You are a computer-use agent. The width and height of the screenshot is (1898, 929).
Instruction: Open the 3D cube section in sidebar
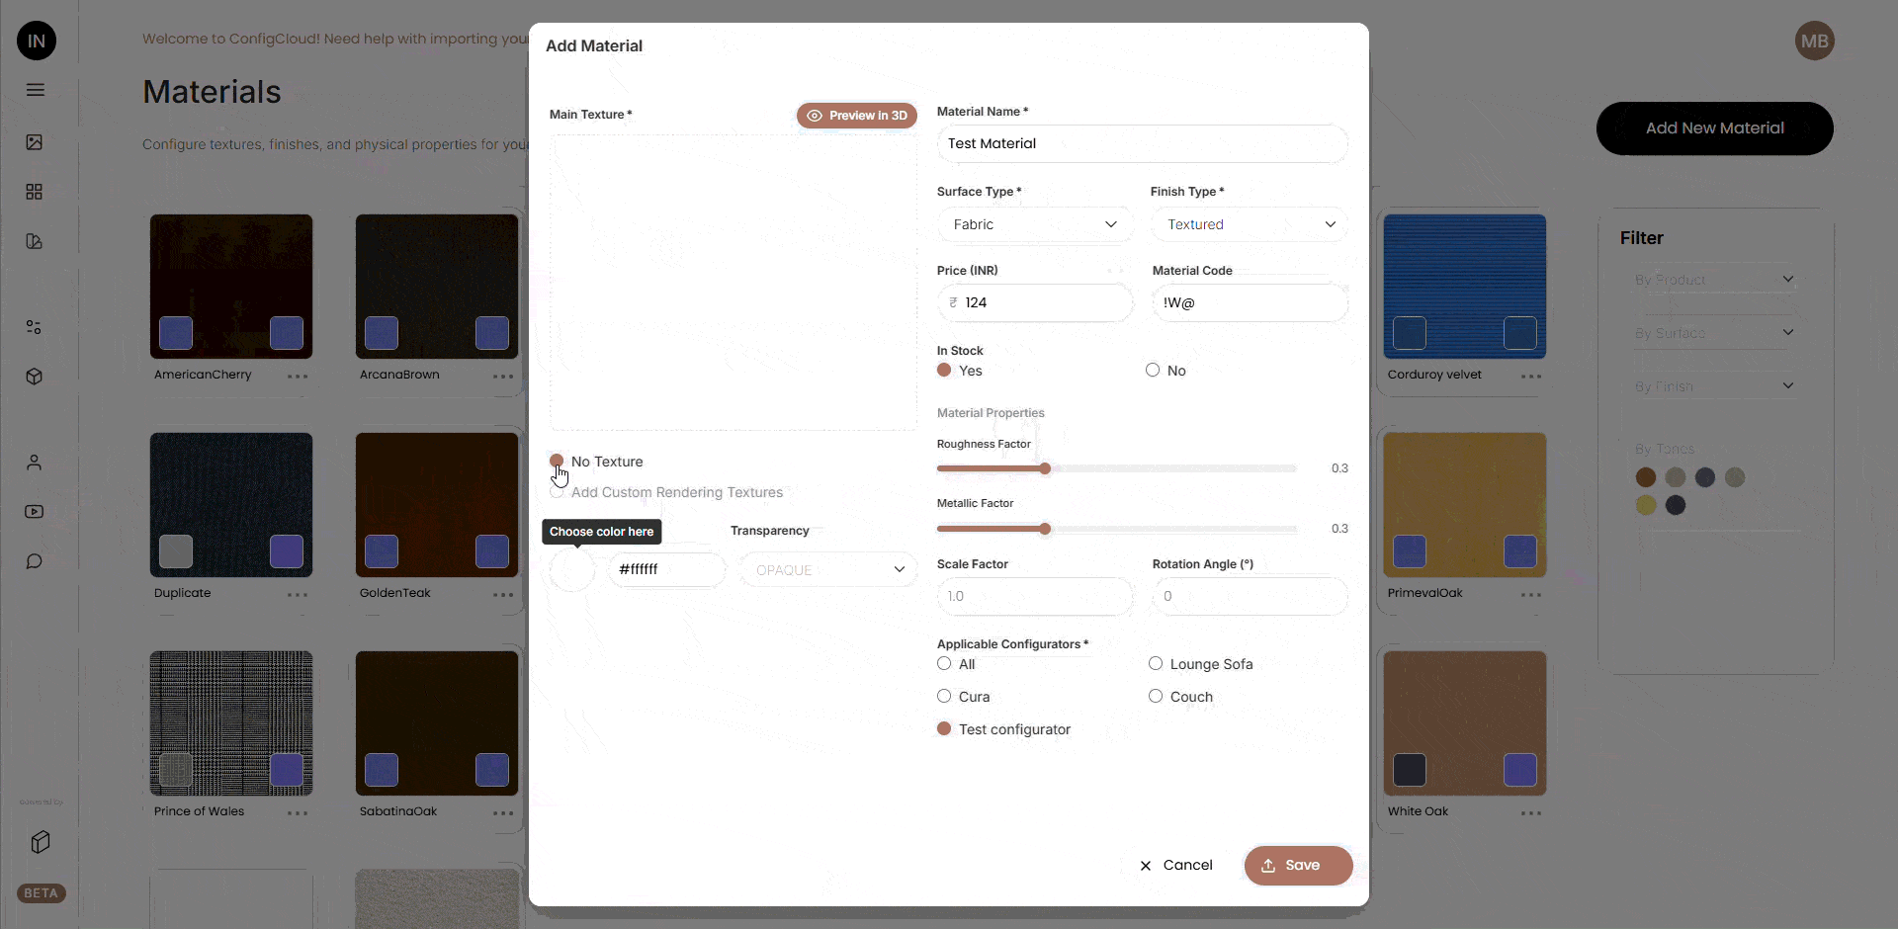click(x=36, y=377)
